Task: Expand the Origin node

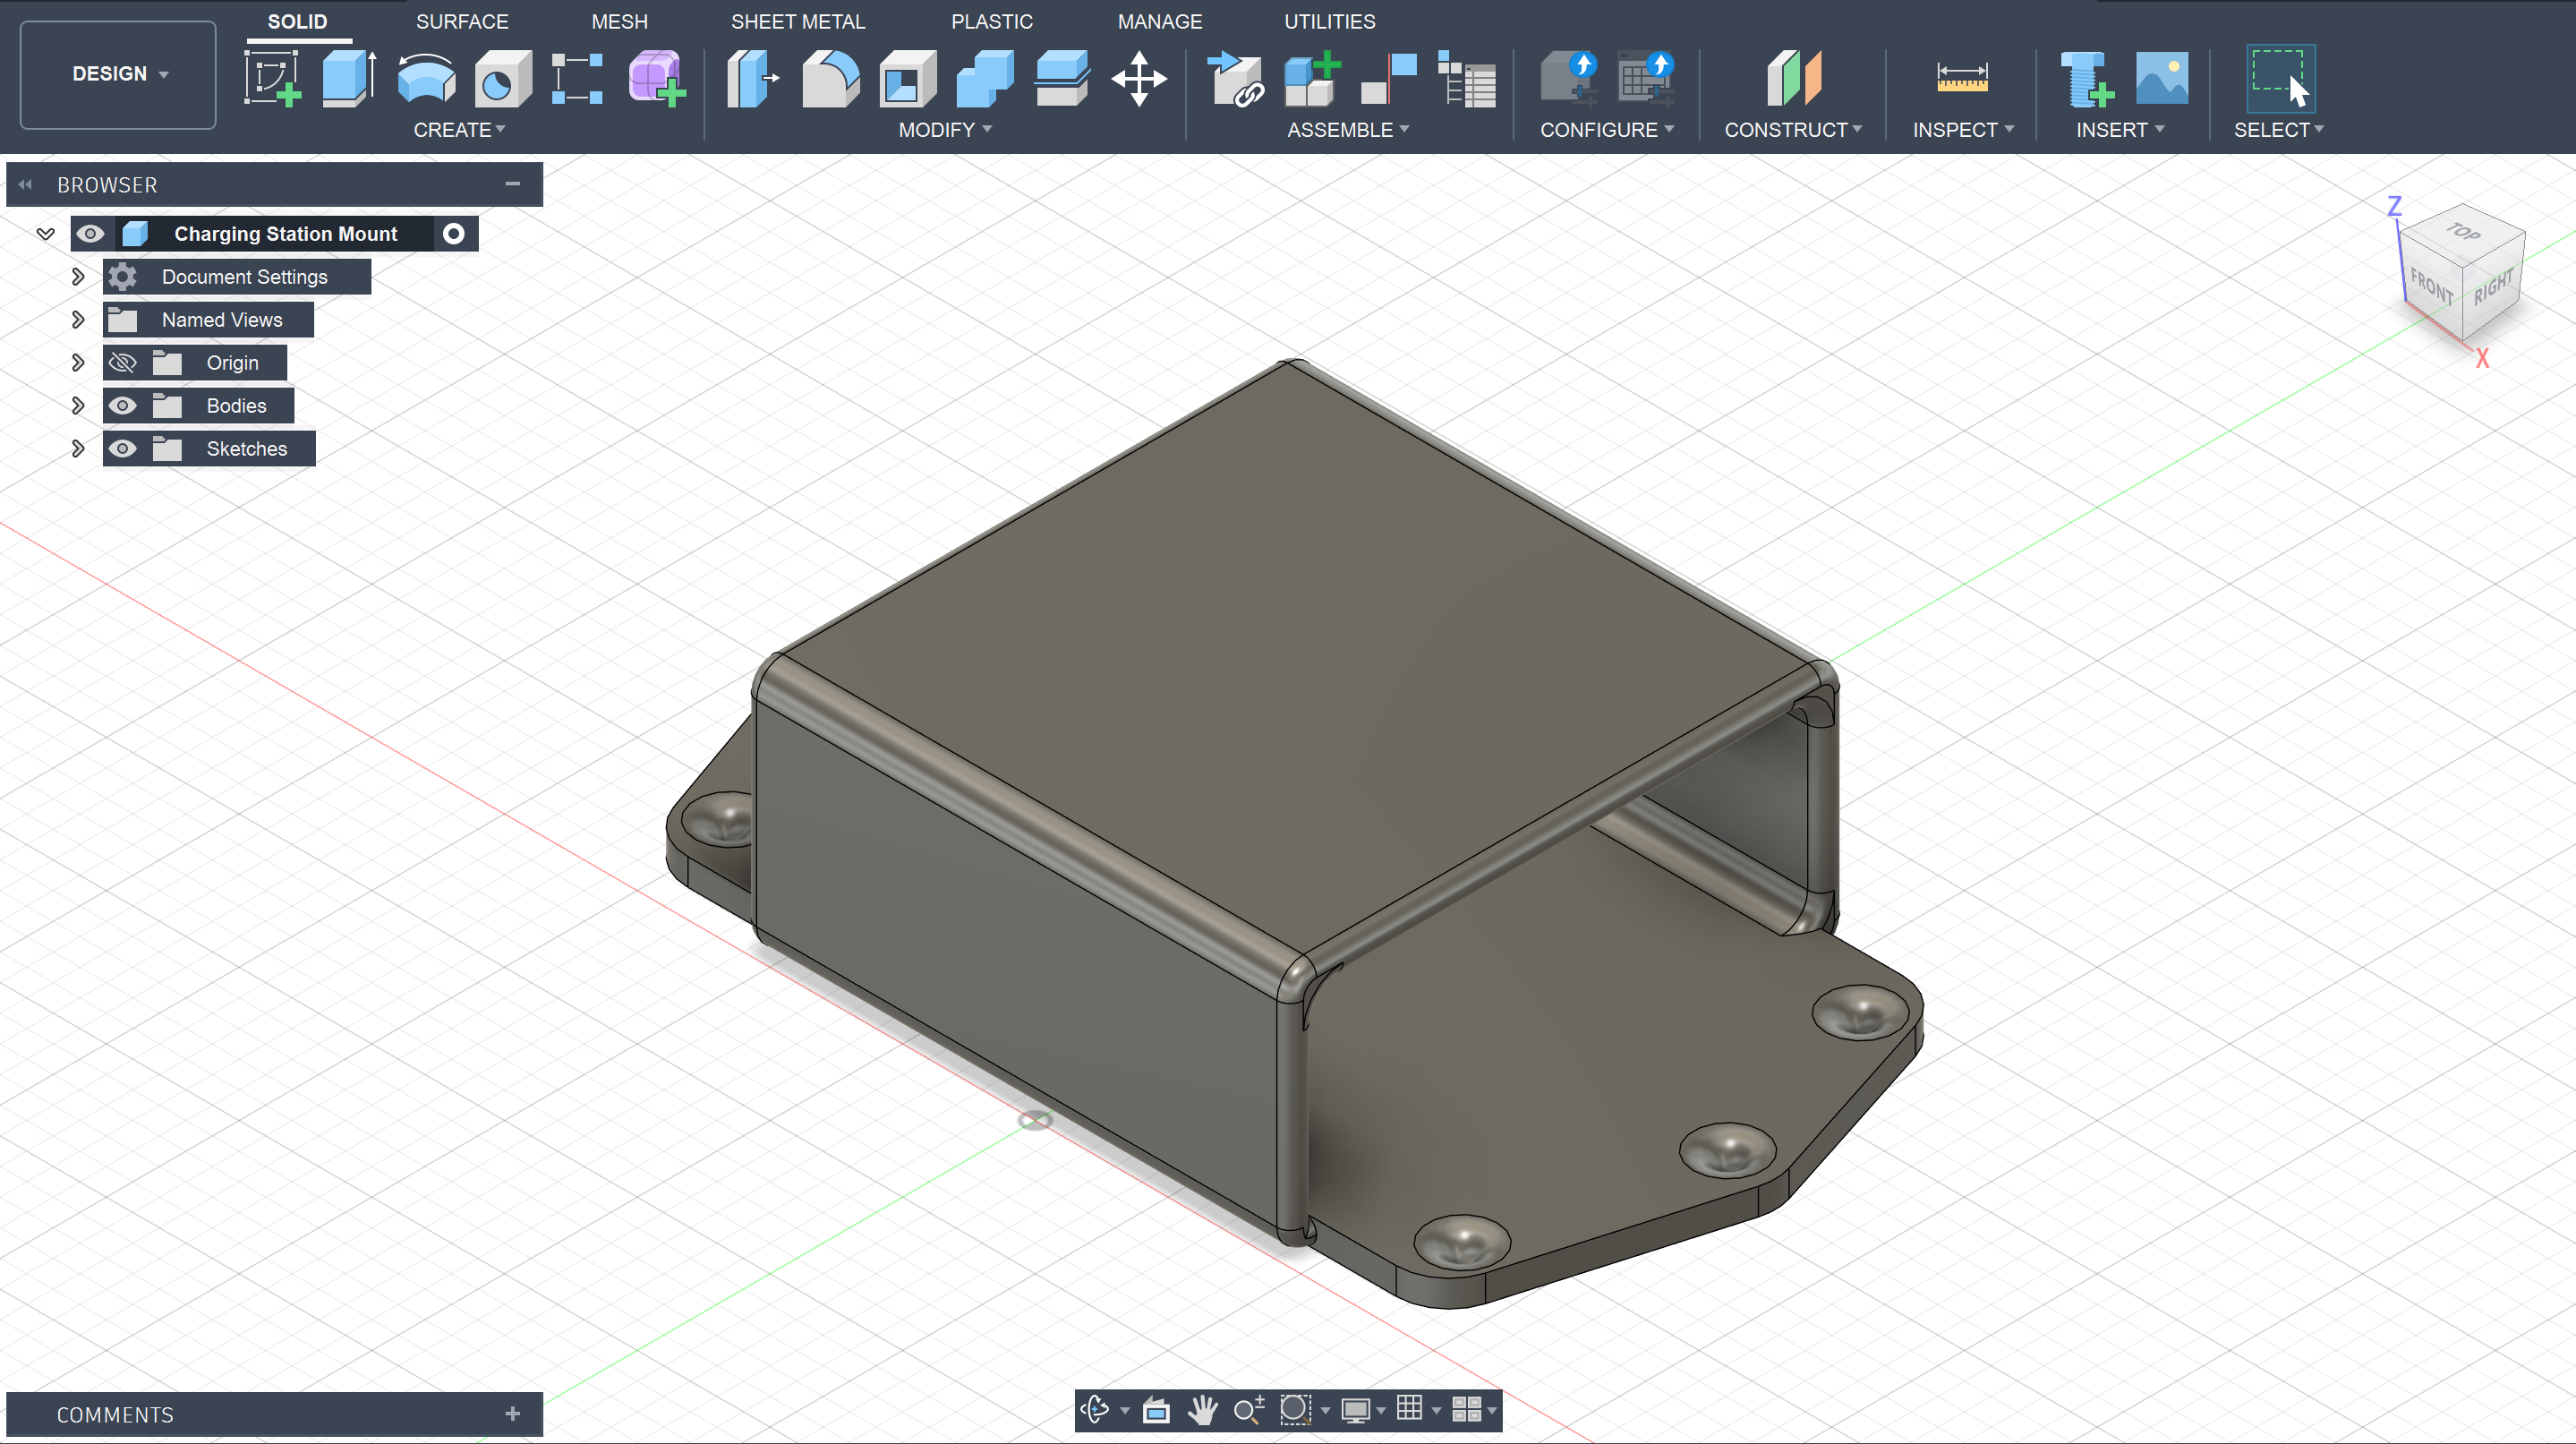Action: [x=78, y=363]
